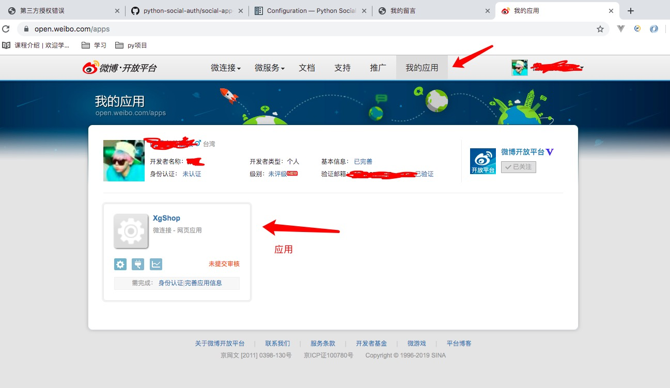Click the plug icon on XgShop card

(137, 264)
